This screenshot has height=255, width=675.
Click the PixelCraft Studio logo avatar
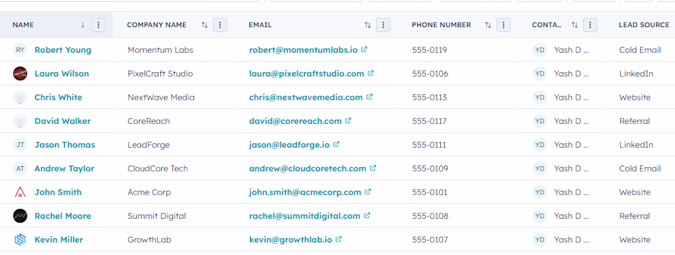coord(20,74)
